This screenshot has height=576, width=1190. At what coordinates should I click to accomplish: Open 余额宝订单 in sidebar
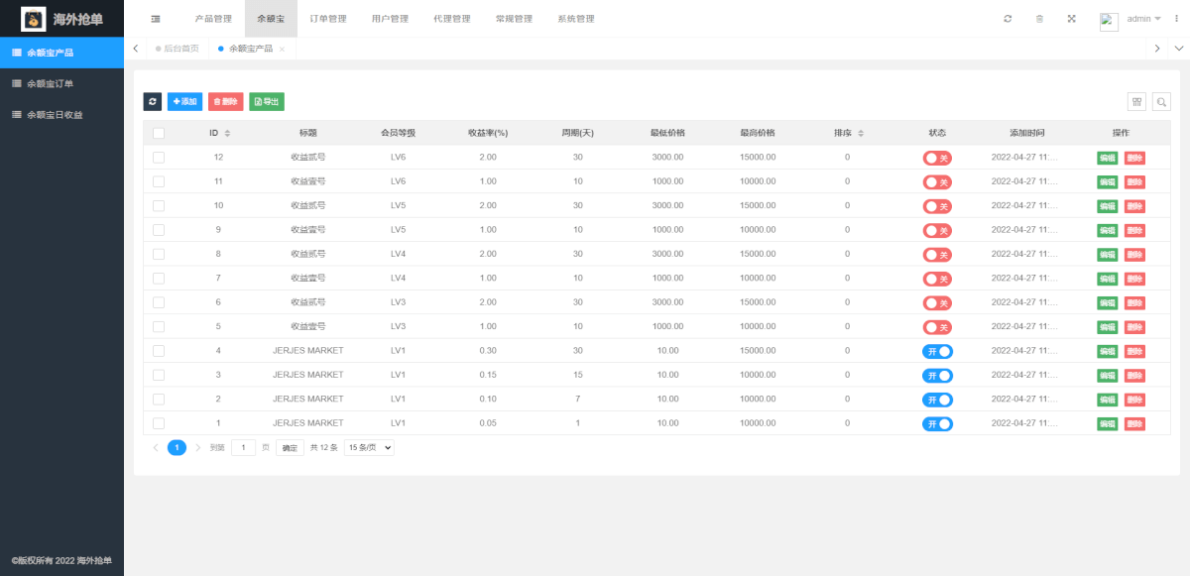(x=61, y=83)
